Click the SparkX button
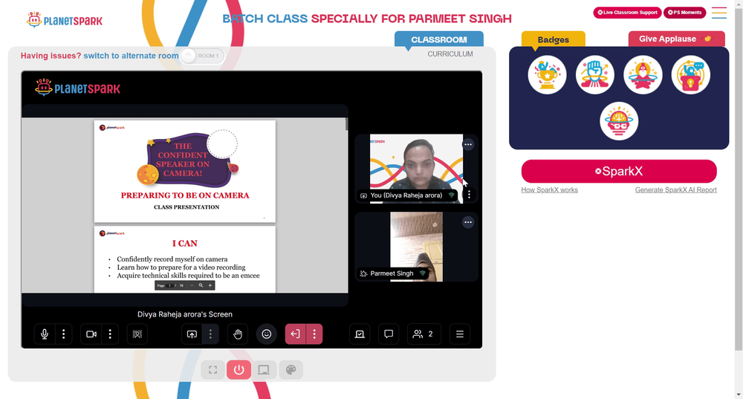 619,171
